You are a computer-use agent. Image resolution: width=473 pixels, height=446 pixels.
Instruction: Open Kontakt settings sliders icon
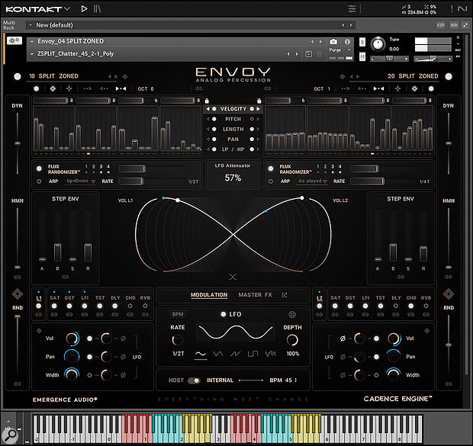(352, 8)
